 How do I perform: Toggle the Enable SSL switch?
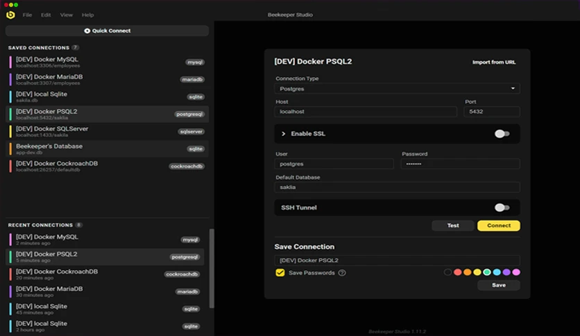(x=502, y=133)
